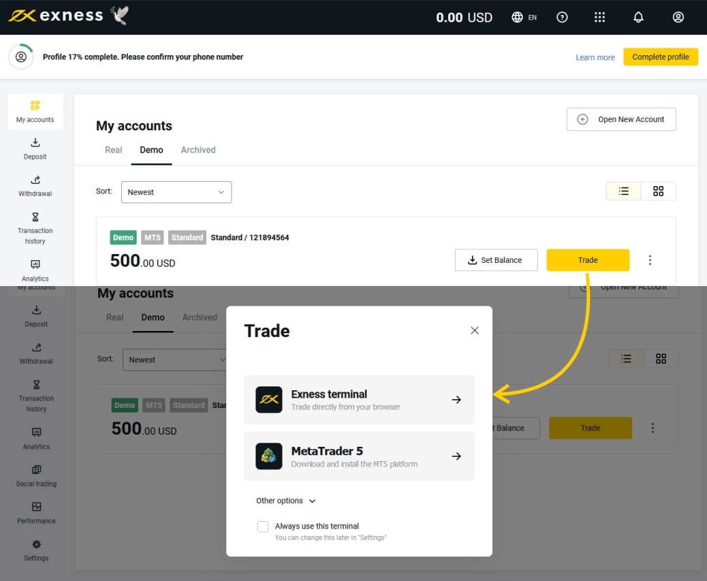This screenshot has width=707, height=581.
Task: Choose Exness terminal in the Trade dialog
Action: (359, 400)
